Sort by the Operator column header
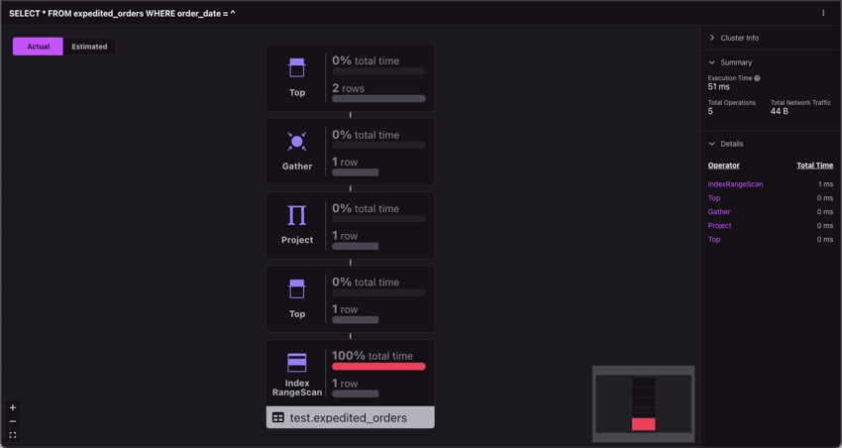The width and height of the screenshot is (842, 448). coord(723,166)
